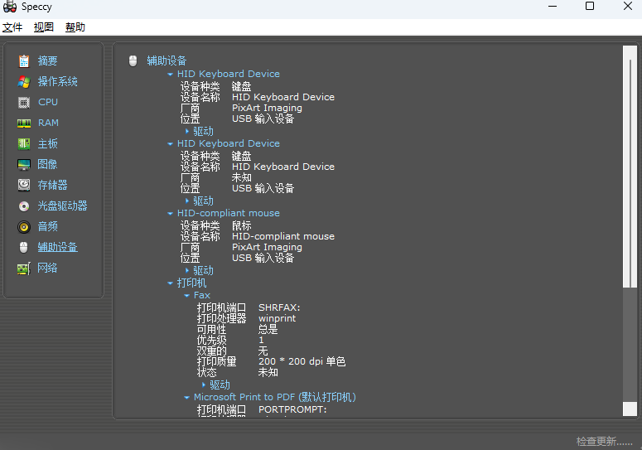This screenshot has height=450, width=642.
Task: Click the mouse icon beside 辅助设备 heading
Action: [x=133, y=61]
